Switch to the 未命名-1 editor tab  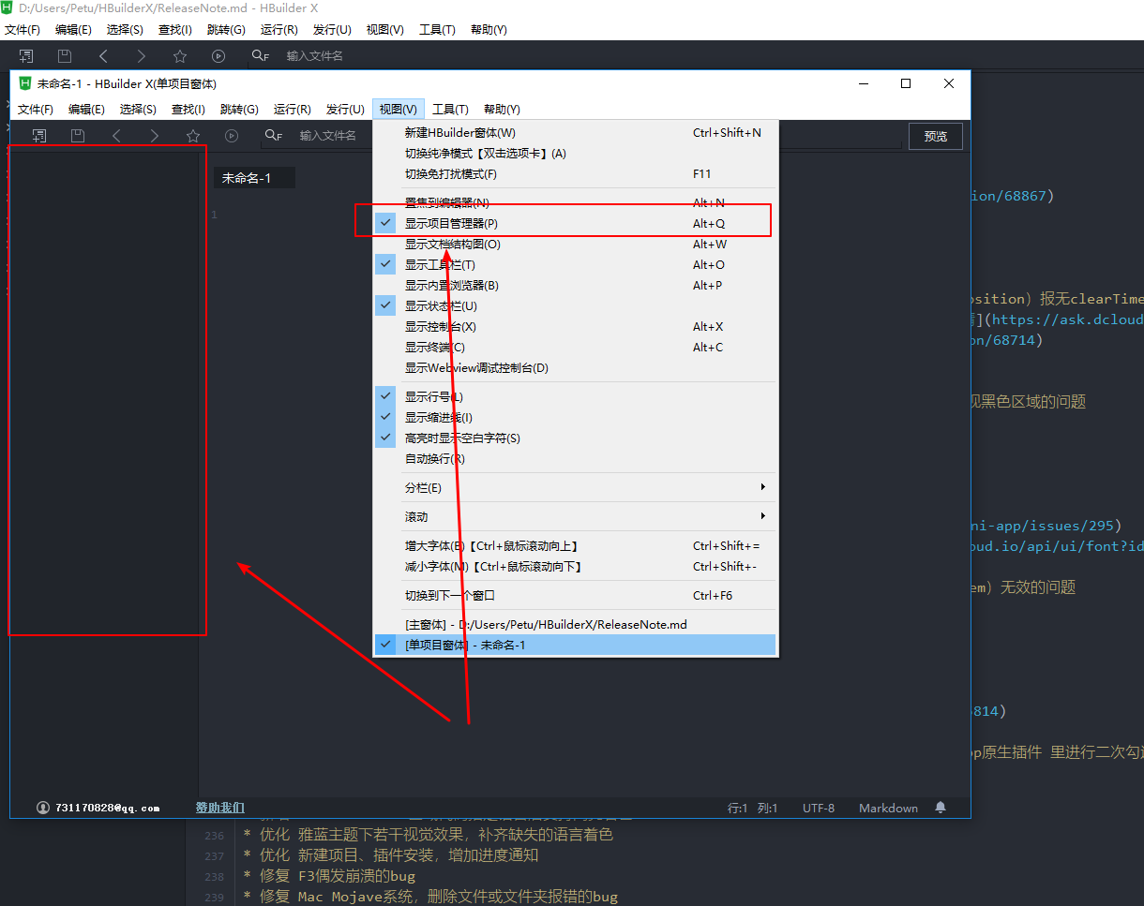tap(254, 178)
